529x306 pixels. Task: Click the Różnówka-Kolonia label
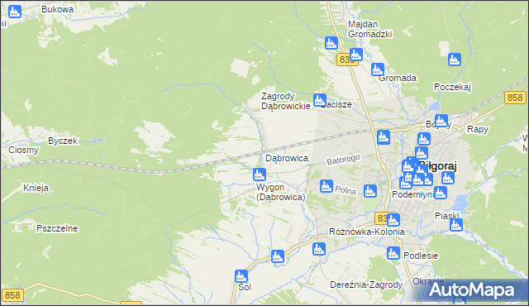pyautogui.click(x=367, y=232)
